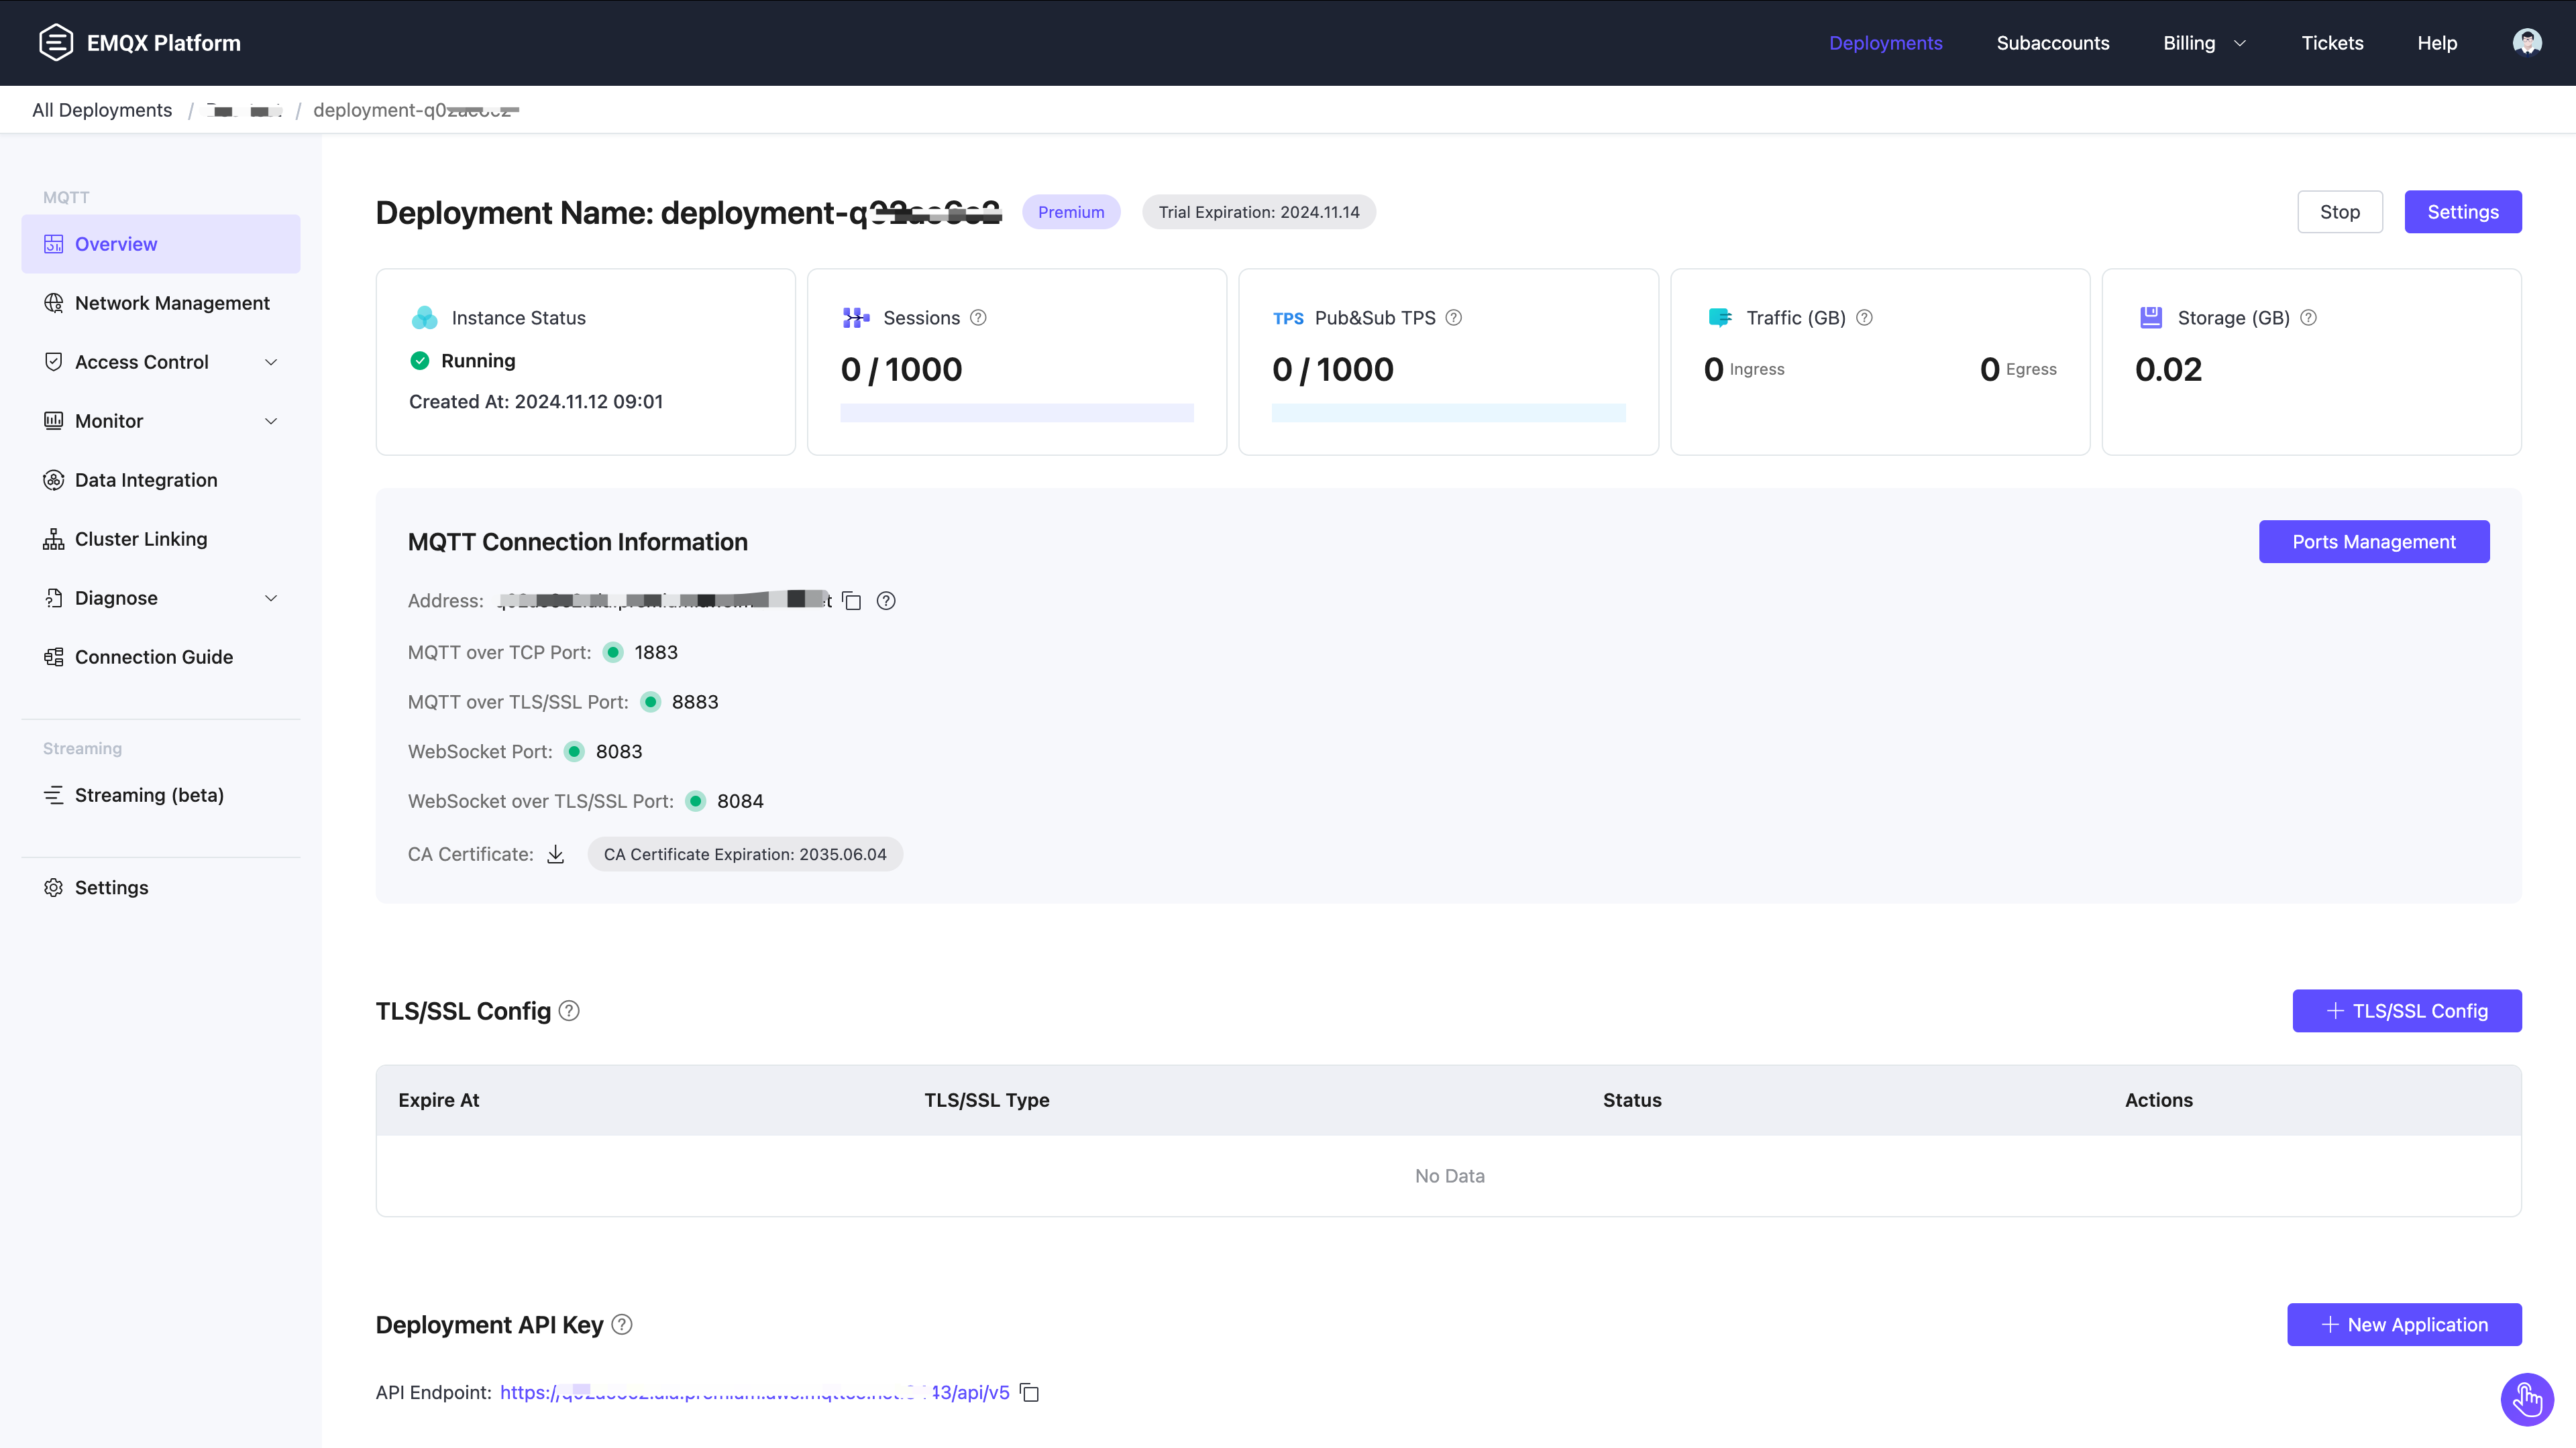This screenshot has height=1448, width=2576.
Task: Click the Traffic (GB) help icon
Action: pos(1864,318)
